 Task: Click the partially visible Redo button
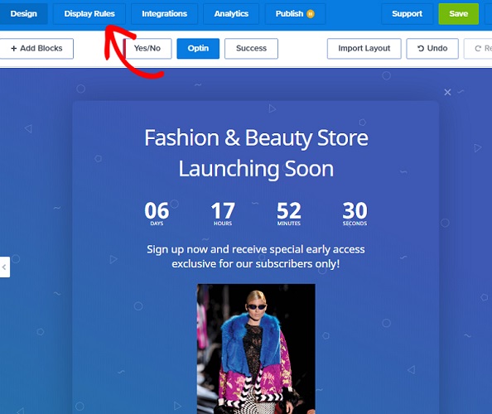(x=478, y=49)
